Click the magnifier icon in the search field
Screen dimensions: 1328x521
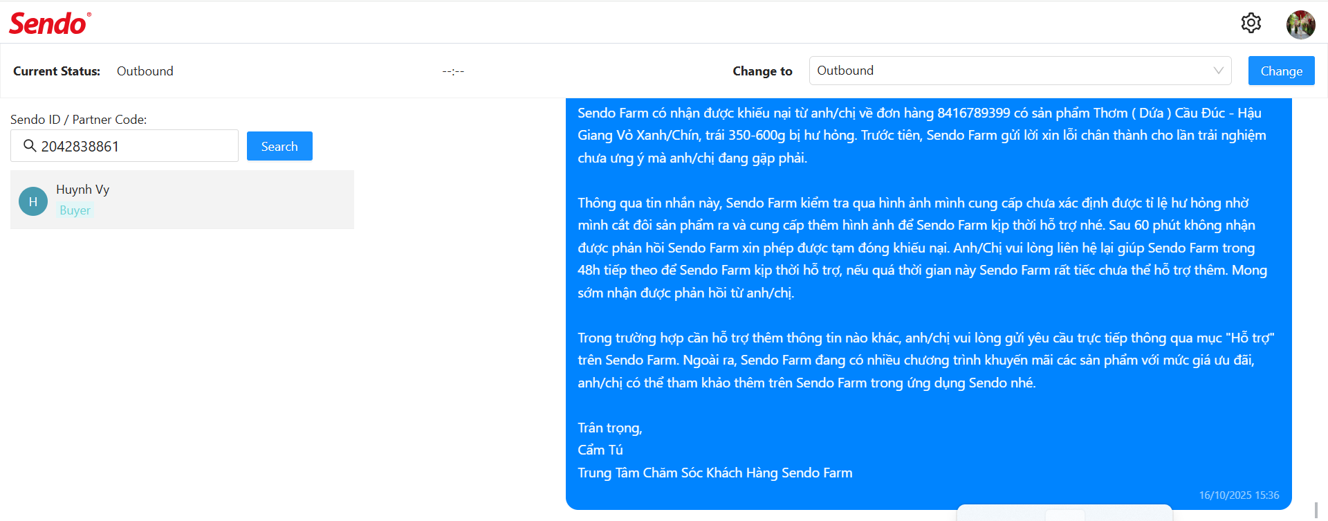click(30, 146)
